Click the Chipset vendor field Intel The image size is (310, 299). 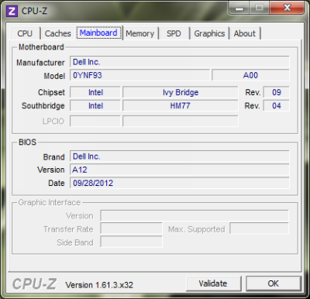point(95,92)
